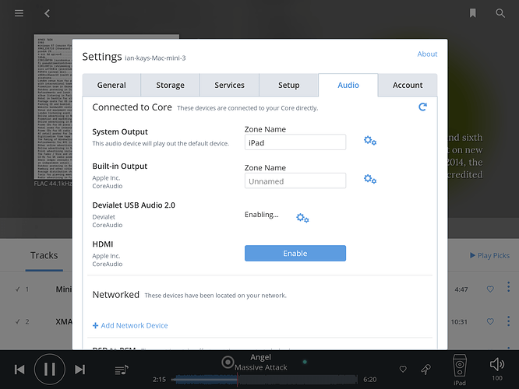Image resolution: width=519 pixels, height=389 pixels.
Task: Seek within the playback waveform bar
Action: point(264,380)
